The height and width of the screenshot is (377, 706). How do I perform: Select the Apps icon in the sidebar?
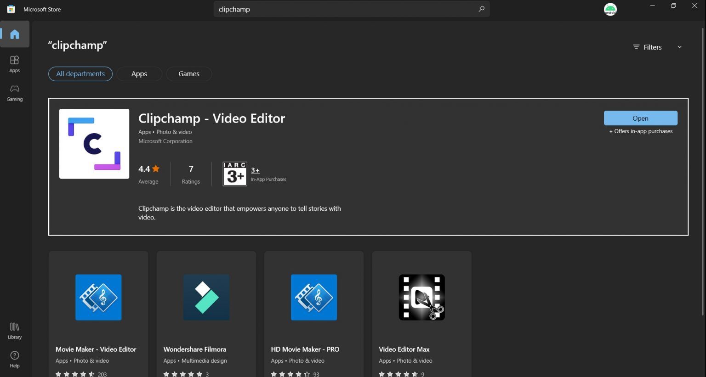(14, 63)
